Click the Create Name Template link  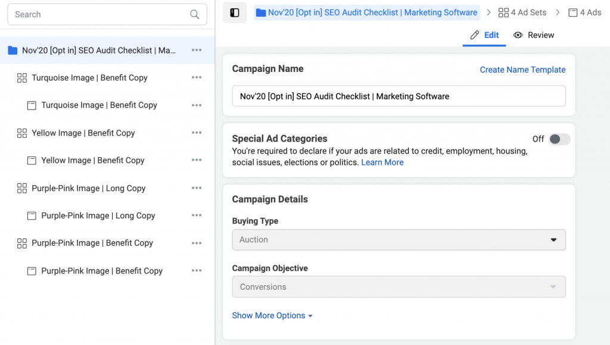tap(522, 70)
